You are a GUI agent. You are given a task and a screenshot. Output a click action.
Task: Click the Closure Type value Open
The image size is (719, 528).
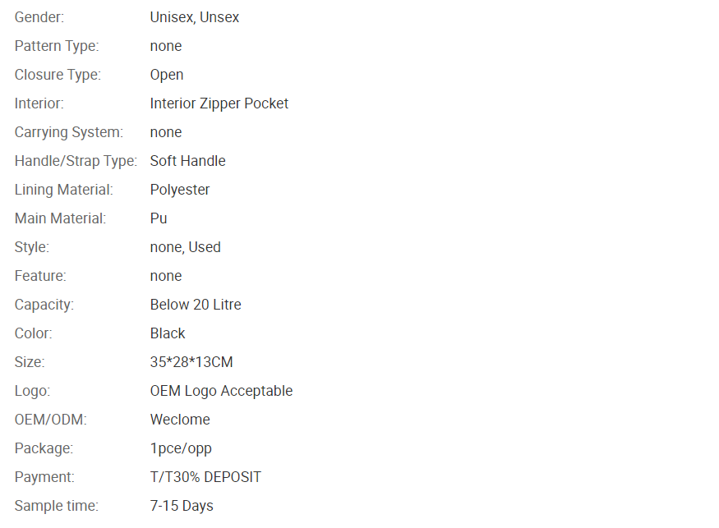tap(167, 76)
